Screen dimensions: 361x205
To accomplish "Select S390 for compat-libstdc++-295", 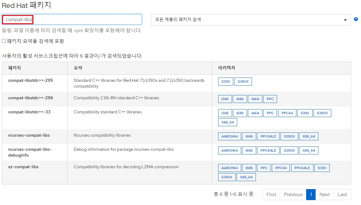I will [226, 82].
